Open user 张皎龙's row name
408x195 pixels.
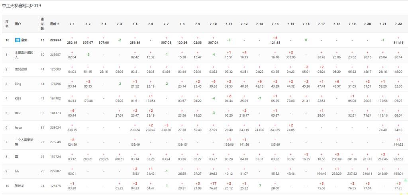20,186
